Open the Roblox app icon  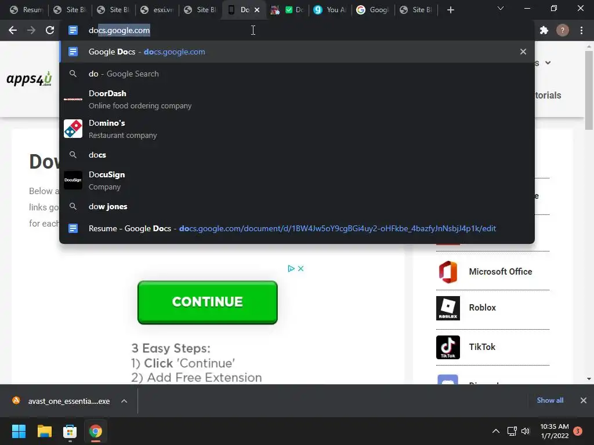tap(448, 308)
